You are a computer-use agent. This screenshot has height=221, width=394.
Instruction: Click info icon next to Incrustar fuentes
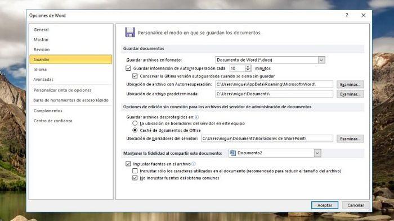click(194, 164)
